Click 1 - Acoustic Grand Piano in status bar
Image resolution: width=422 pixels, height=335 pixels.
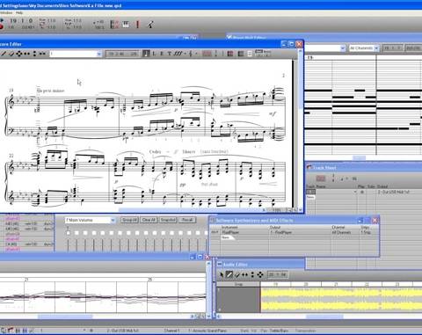pos(207,331)
